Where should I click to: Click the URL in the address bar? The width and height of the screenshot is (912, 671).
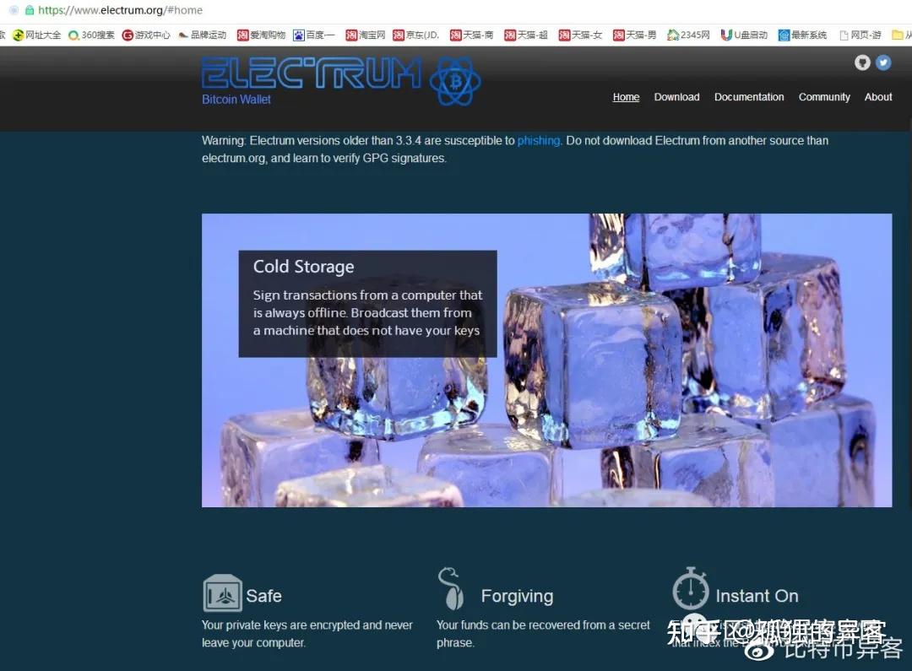[x=121, y=10]
